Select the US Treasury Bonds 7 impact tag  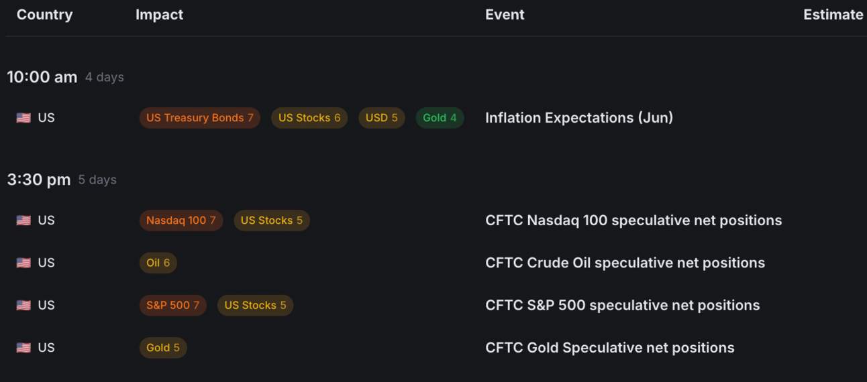(x=199, y=118)
